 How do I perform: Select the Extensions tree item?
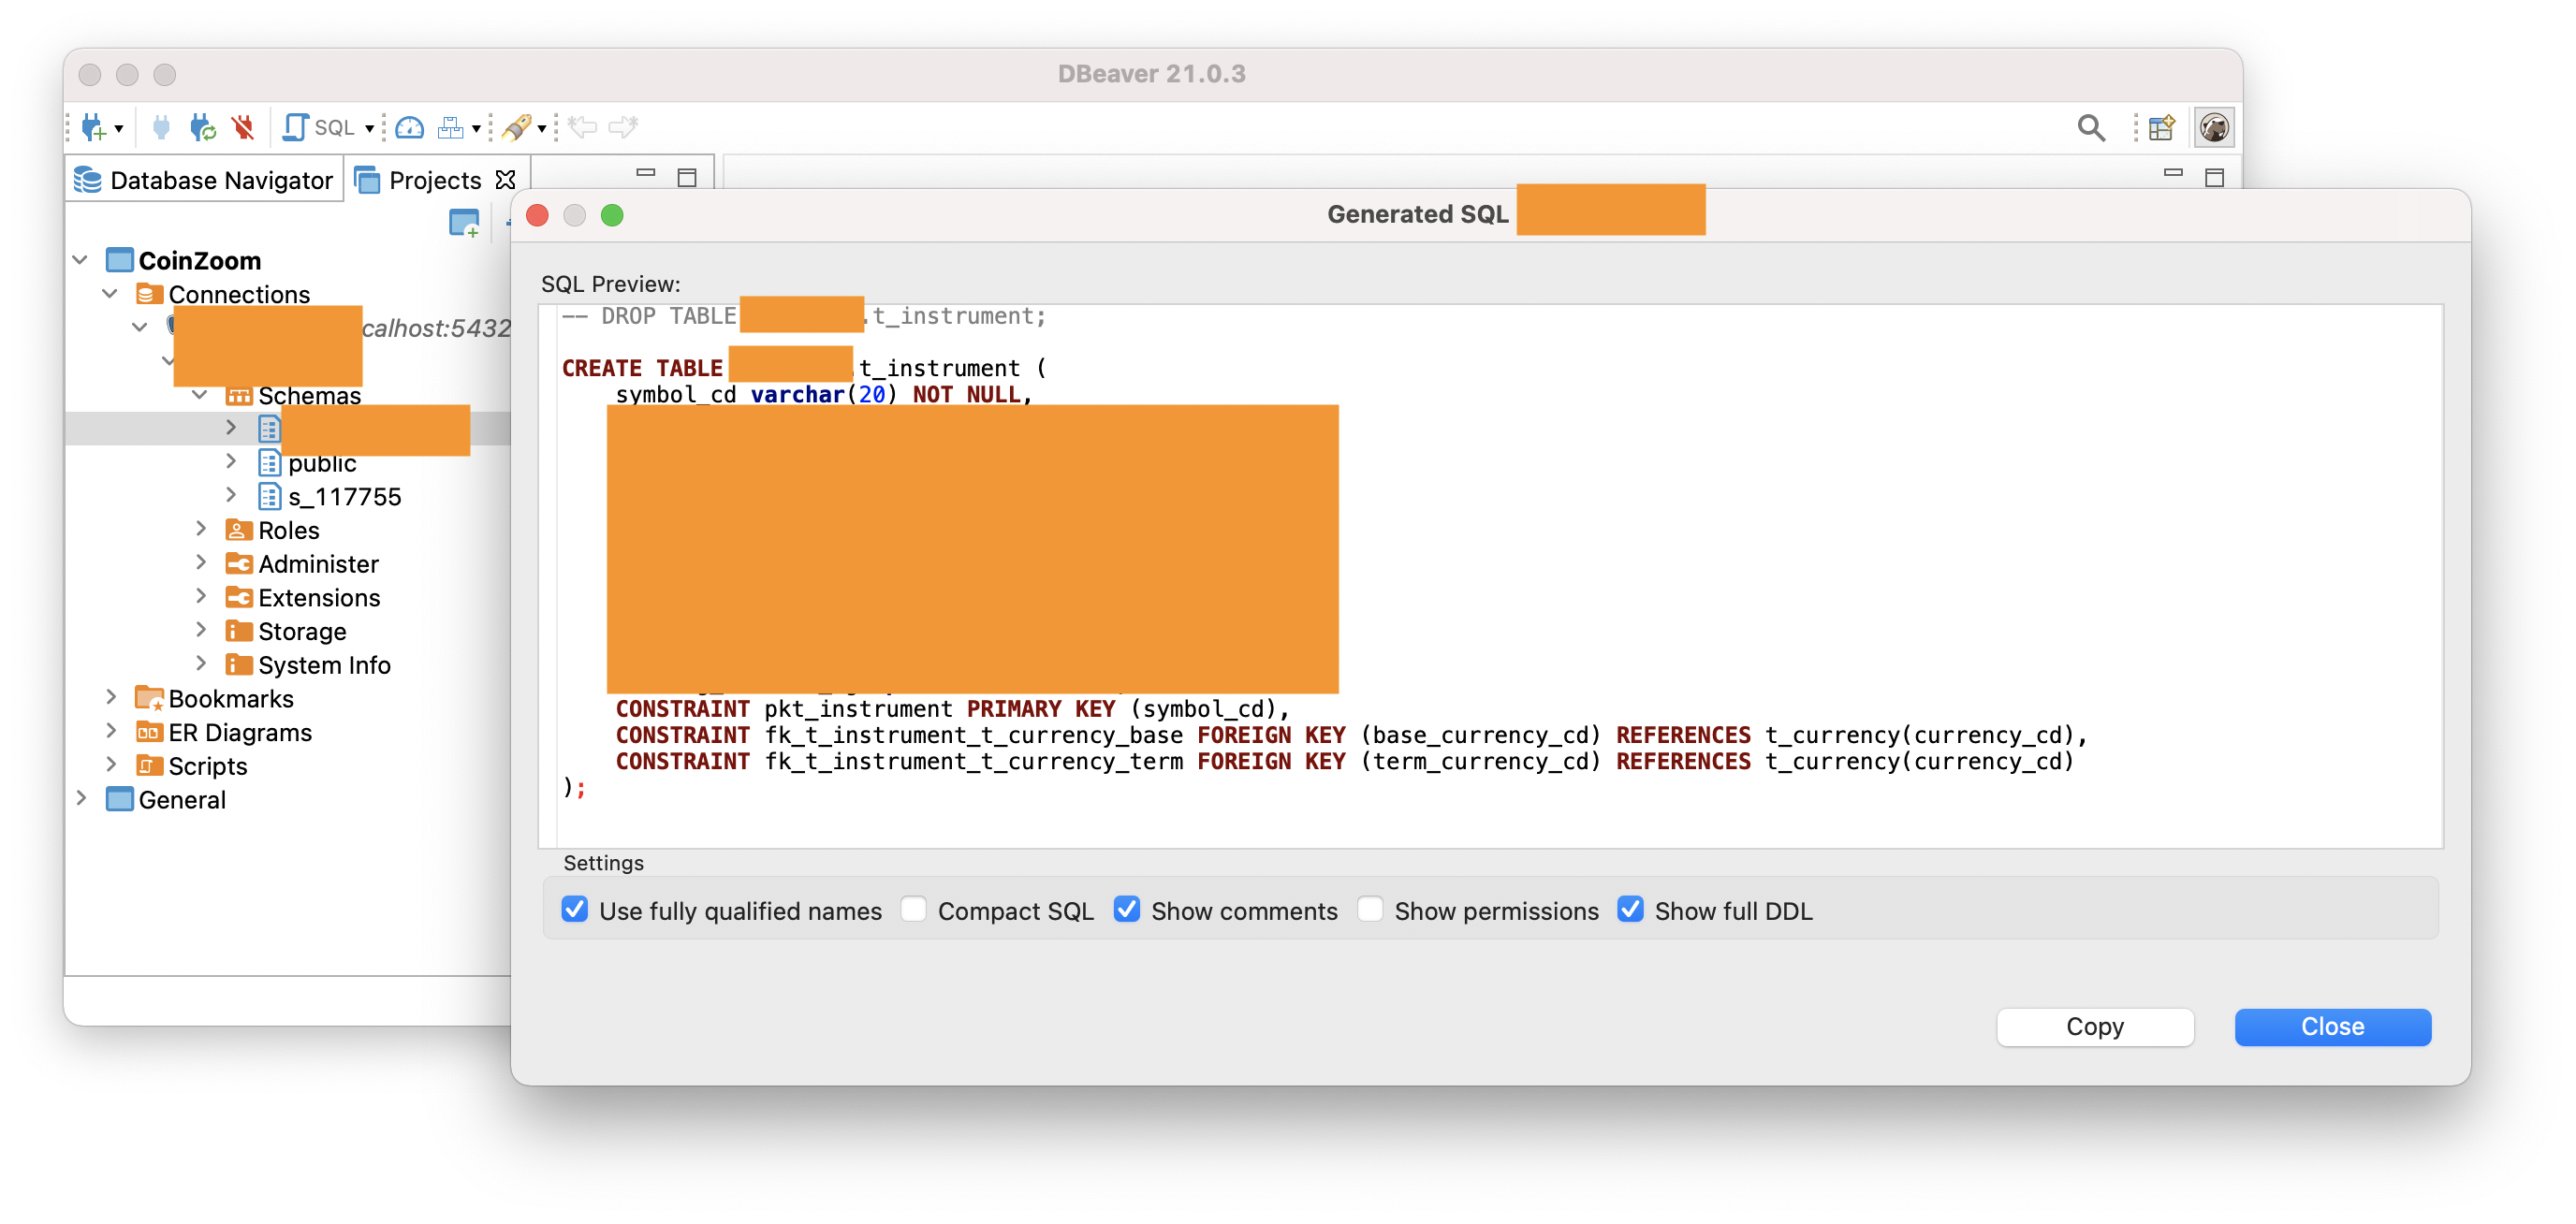[x=303, y=597]
